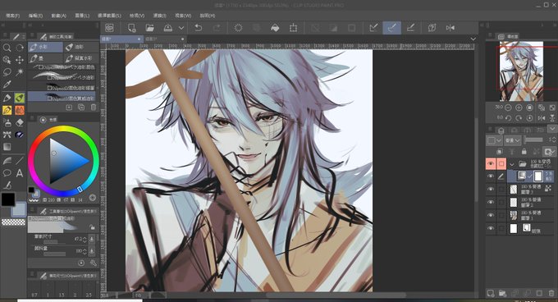Delete the selected sub tool via trash icon
Screen dimensions: 558x302
coord(94,107)
